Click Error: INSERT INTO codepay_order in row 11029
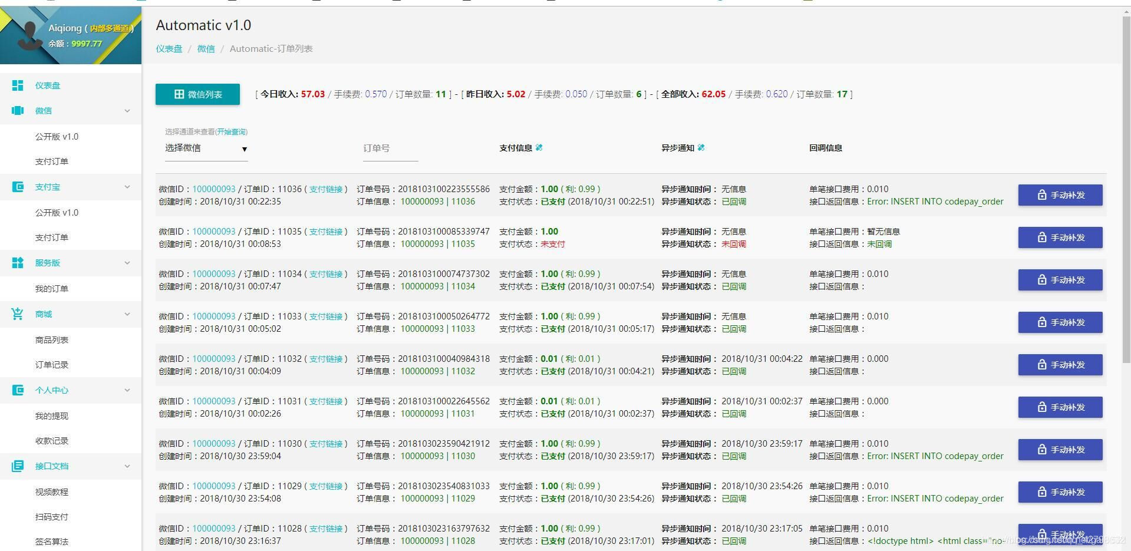The height and width of the screenshot is (551, 1131). pos(935,499)
